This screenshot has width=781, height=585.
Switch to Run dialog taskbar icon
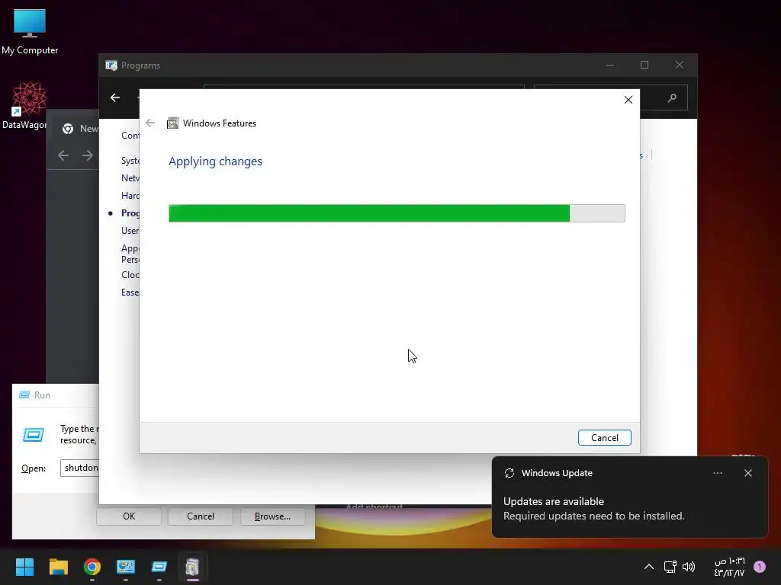[x=159, y=567]
